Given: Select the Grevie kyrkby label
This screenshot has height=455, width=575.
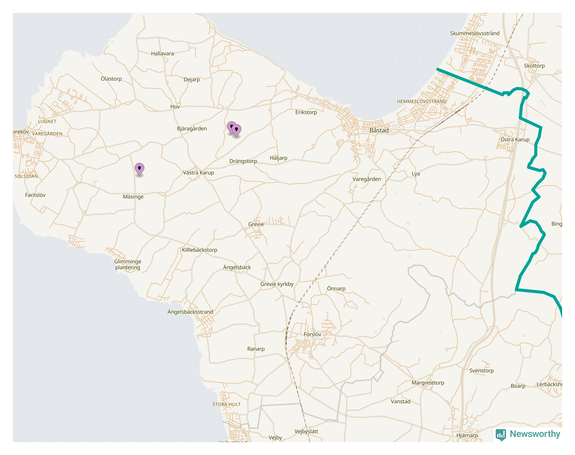Looking at the screenshot, I should pos(277,284).
